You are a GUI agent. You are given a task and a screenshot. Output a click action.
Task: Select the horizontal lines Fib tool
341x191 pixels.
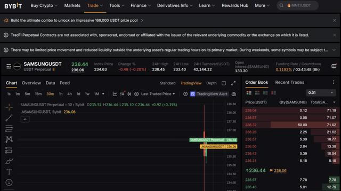coord(9,128)
